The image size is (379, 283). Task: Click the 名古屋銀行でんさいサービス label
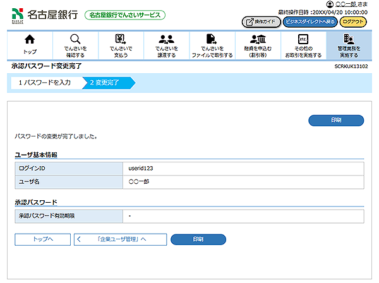click(124, 14)
